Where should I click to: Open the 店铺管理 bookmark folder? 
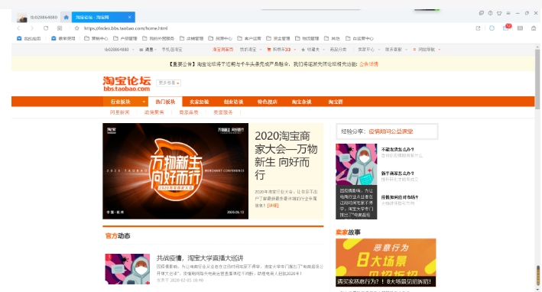pyautogui.click(x=191, y=38)
